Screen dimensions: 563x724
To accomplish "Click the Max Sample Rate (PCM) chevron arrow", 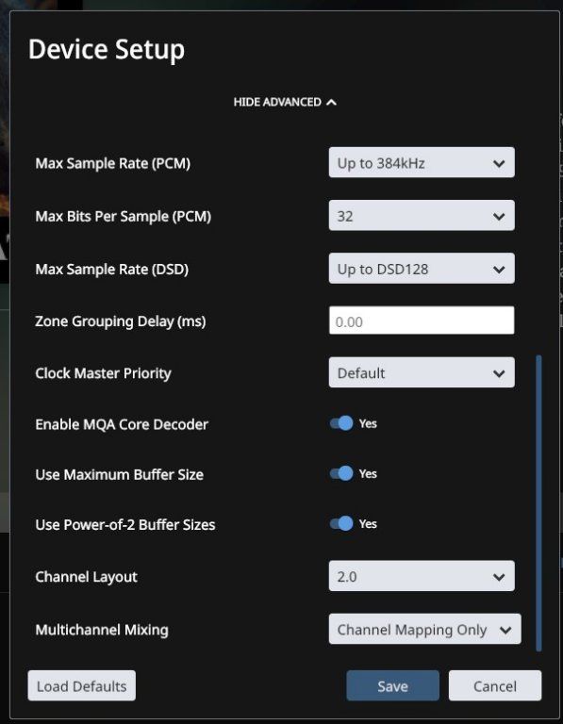I will (499, 163).
